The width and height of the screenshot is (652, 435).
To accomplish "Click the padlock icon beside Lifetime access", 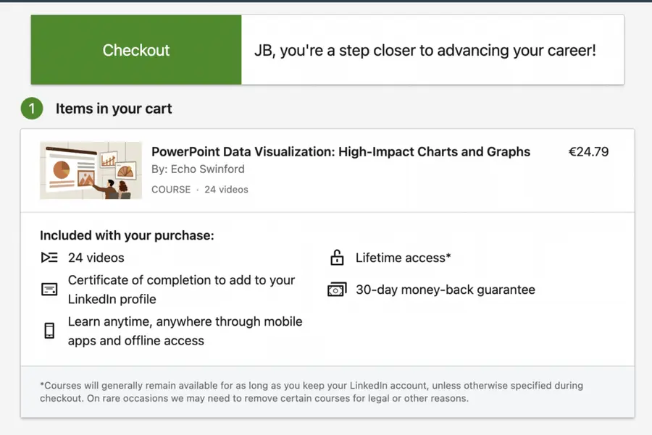I will click(x=336, y=258).
